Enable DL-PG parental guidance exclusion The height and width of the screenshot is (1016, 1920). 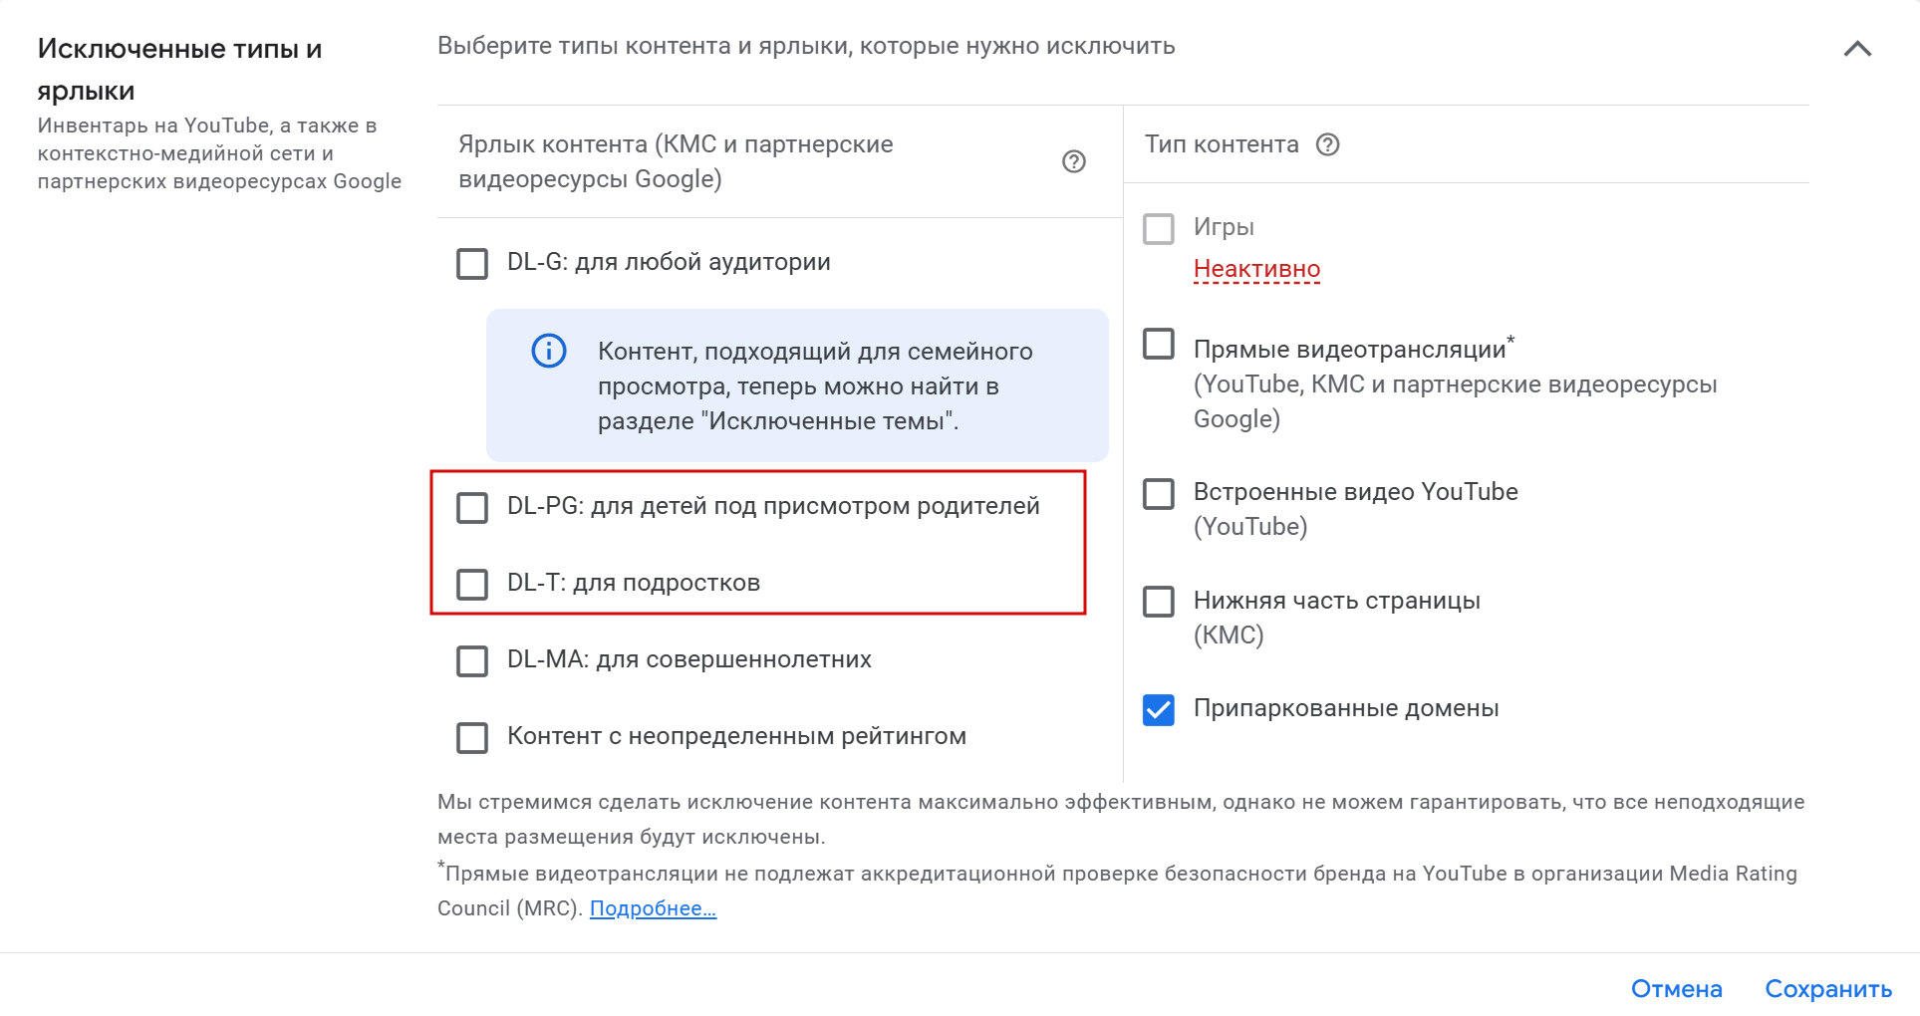[x=472, y=507]
